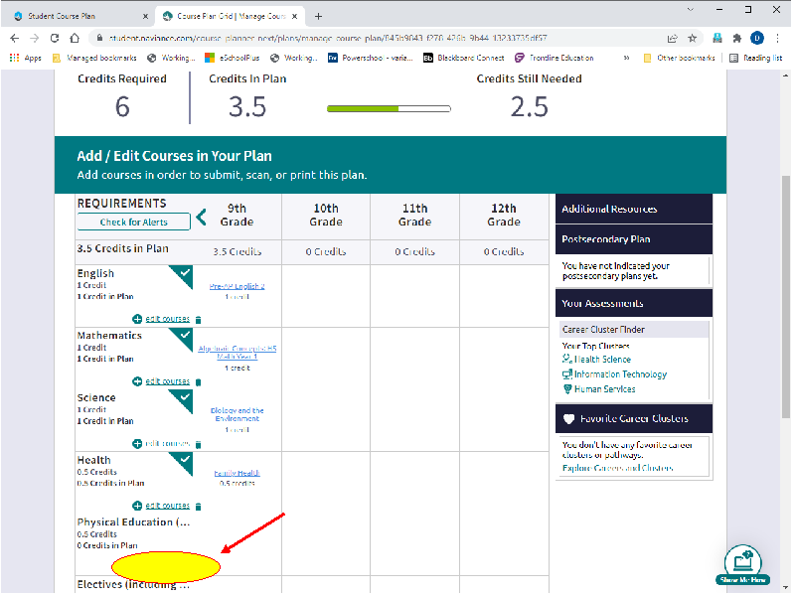The image size is (795, 596).
Task: Click the Check for Alerts button
Action: tap(134, 222)
